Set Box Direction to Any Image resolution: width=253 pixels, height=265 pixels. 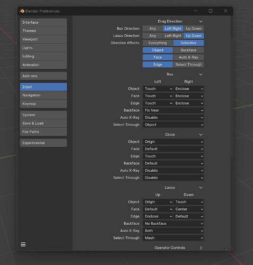(153, 29)
